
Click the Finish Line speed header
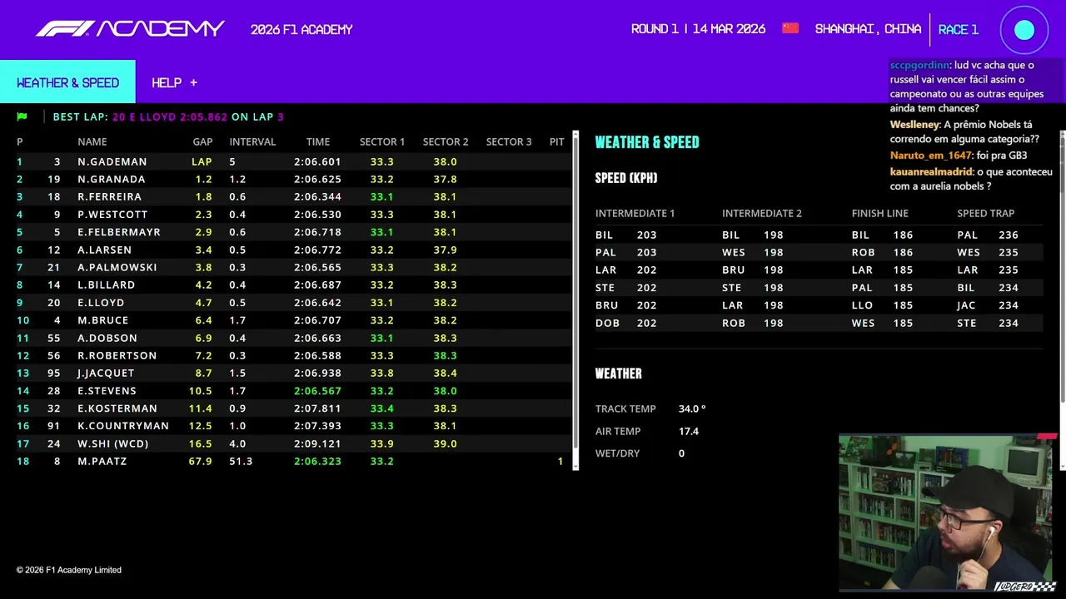(879, 213)
